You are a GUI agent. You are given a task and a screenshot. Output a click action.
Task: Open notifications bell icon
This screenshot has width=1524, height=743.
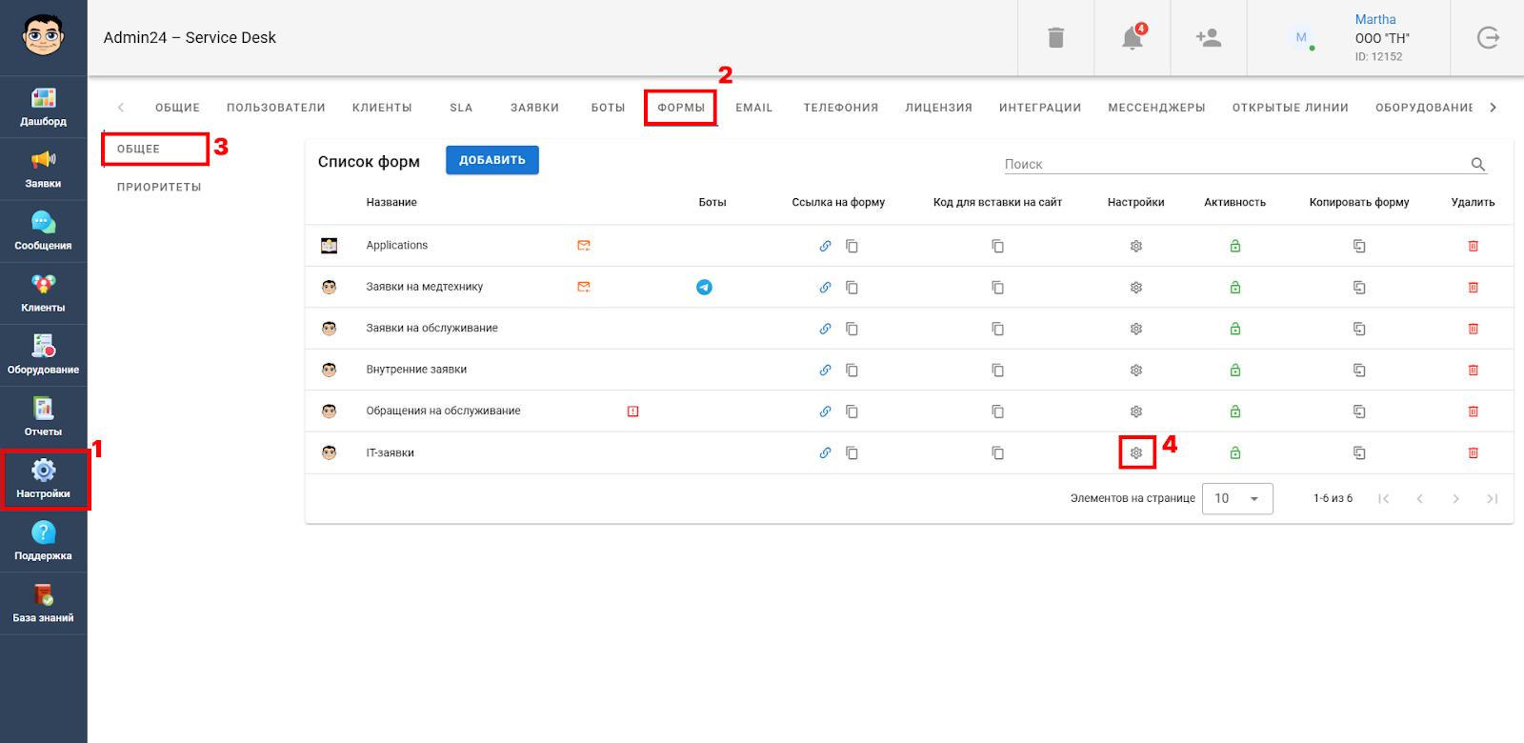point(1132,38)
